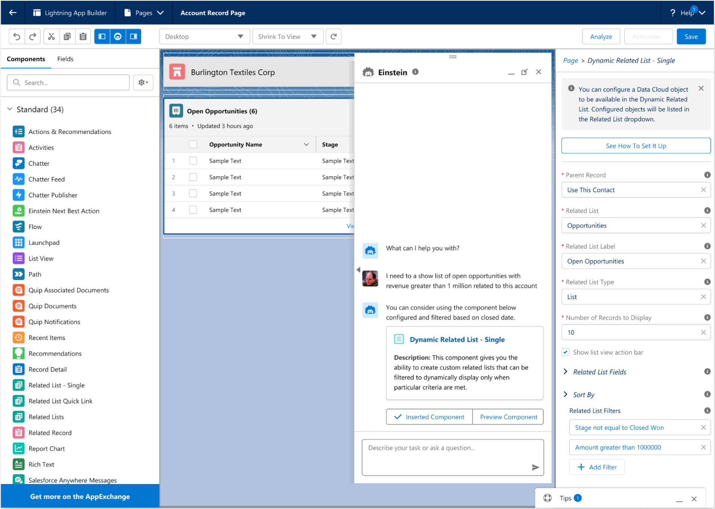This screenshot has width=715, height=509.
Task: Open Opportunity Name column menu
Action: pos(306,144)
